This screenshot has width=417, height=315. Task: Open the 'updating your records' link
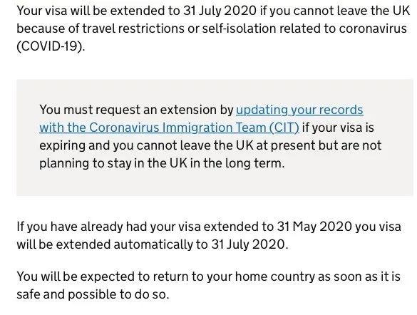tap(299, 110)
